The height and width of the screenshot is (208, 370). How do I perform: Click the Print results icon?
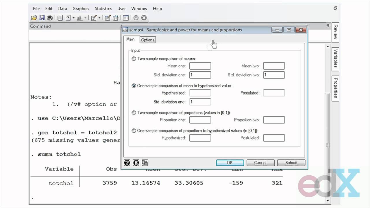coord(50,18)
